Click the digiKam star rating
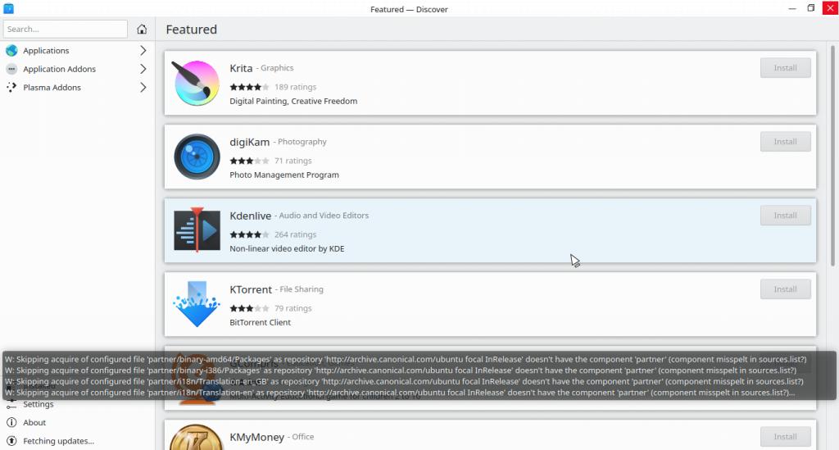Image resolution: width=839 pixels, height=450 pixels. [x=249, y=161]
